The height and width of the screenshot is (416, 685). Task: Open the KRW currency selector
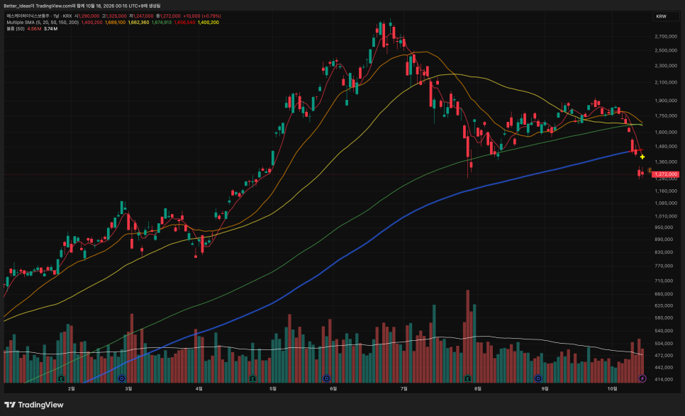666,16
